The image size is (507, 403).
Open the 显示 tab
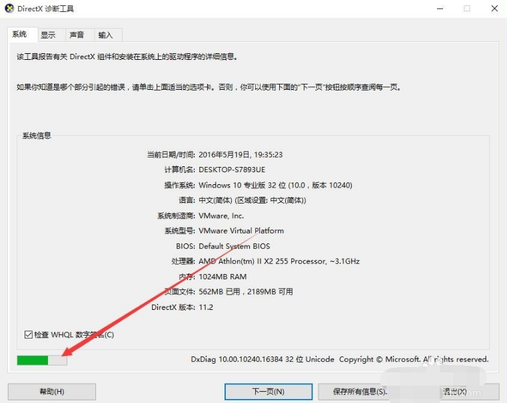point(48,35)
